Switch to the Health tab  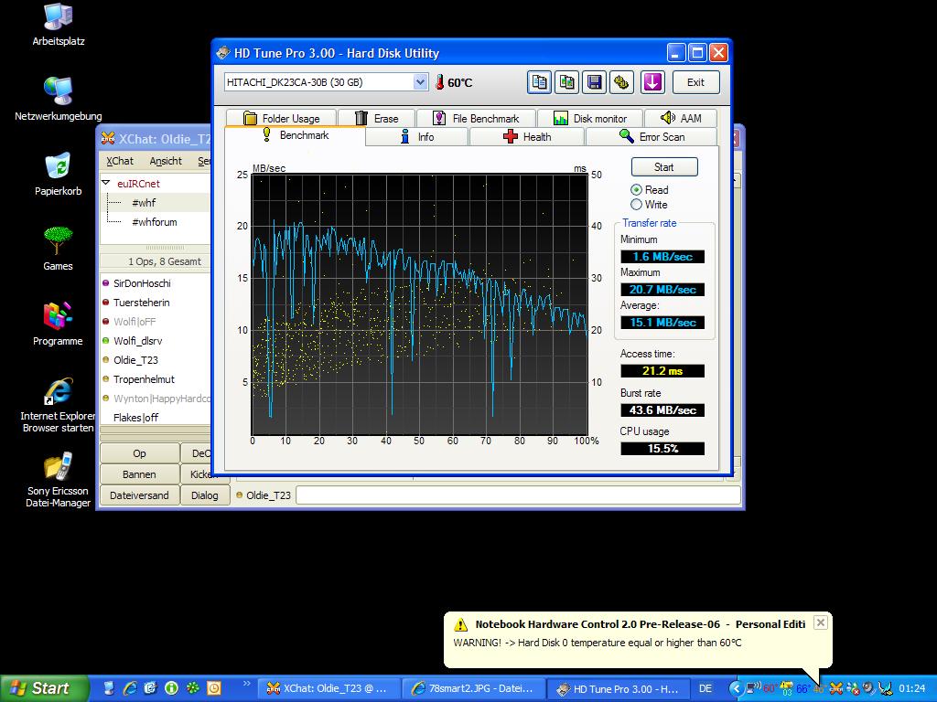[526, 137]
